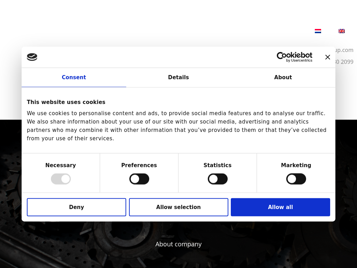Accept cookies with Allow all
Screen dimensions: 357x268
pos(280,207)
